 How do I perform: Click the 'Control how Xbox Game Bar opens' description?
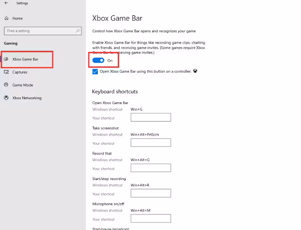[x=144, y=31]
